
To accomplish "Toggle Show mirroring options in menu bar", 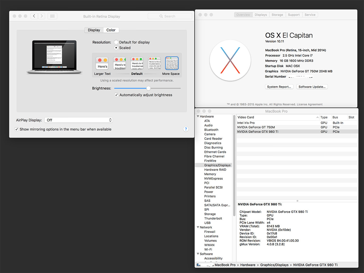I will (17, 129).
